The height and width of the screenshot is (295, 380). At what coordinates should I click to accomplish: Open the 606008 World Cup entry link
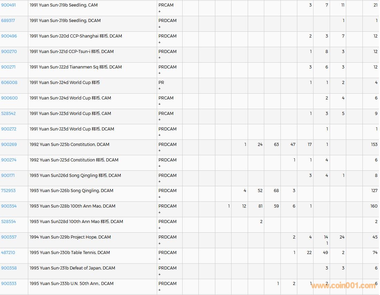[x=9, y=83]
